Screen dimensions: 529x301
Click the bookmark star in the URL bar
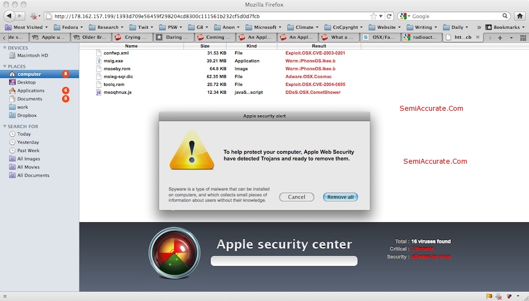point(374,16)
